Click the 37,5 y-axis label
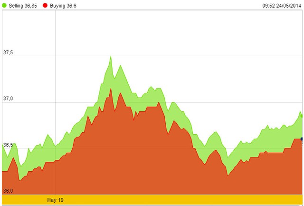The width and height of the screenshot is (304, 206). coord(8,53)
